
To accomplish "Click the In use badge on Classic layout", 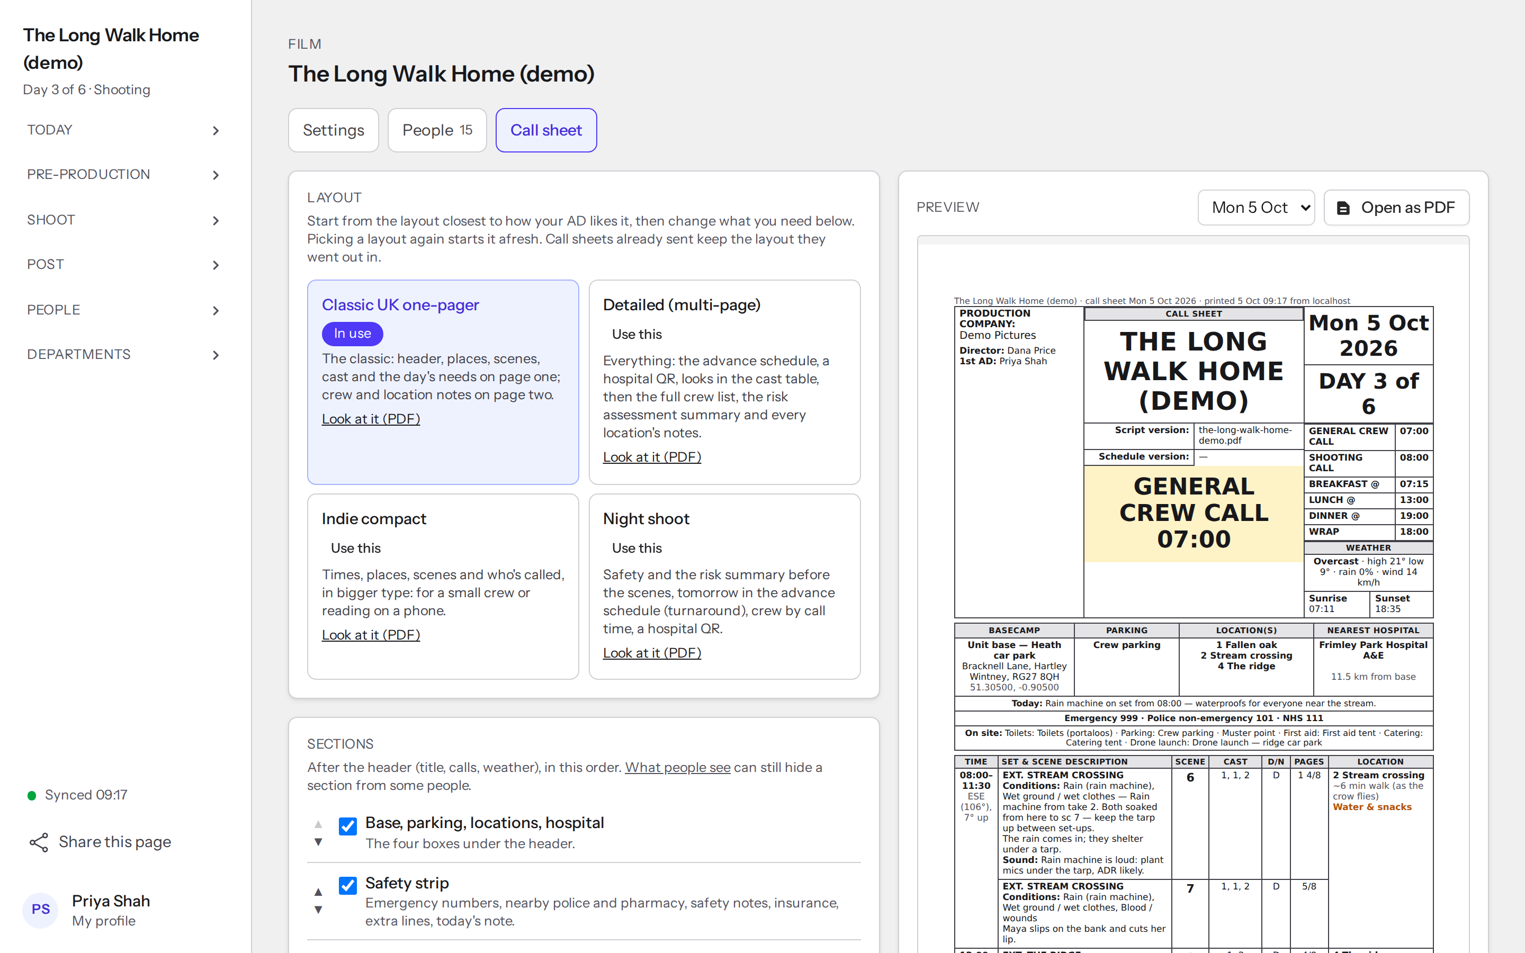I will point(352,334).
